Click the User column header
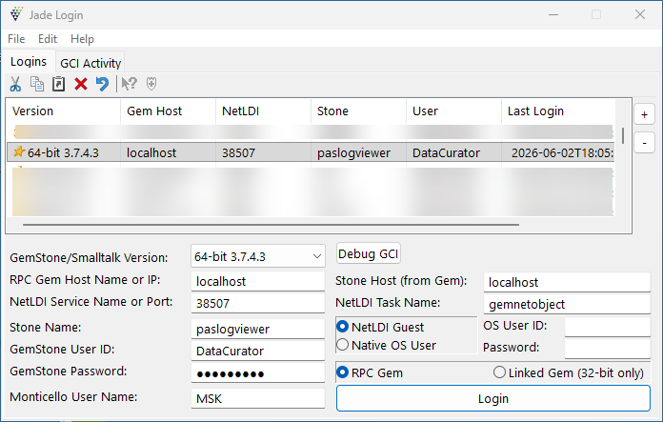The image size is (663, 422). coord(453,111)
